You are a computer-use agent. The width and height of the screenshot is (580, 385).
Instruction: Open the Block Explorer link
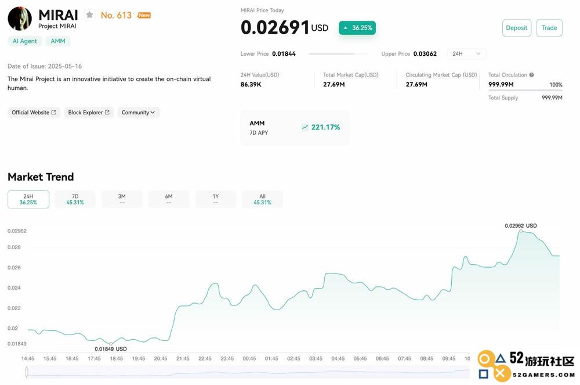(89, 113)
